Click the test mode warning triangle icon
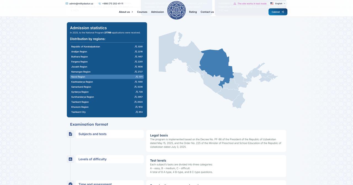Viewport: 353px width, 185px height. click(235, 4)
